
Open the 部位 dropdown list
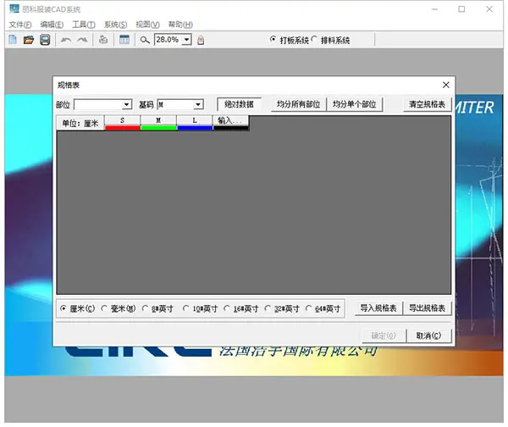tap(127, 104)
